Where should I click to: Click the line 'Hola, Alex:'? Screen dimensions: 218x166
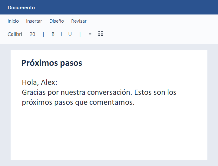[x=40, y=82]
